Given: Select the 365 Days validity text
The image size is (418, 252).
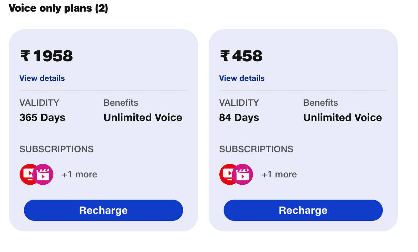Looking at the screenshot, I should click(42, 118).
